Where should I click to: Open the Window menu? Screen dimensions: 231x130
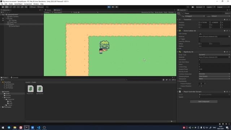(36, 4)
